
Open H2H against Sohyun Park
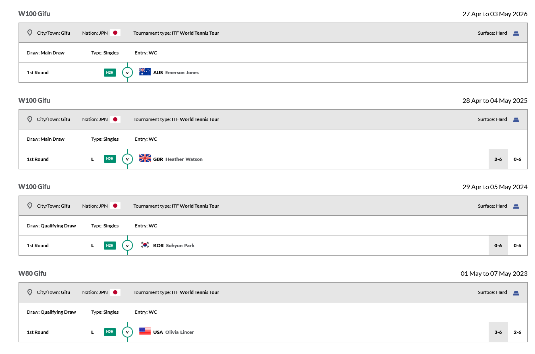pos(110,246)
